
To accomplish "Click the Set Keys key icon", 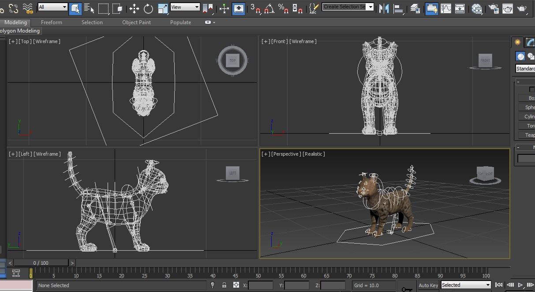I will (x=407, y=289).
